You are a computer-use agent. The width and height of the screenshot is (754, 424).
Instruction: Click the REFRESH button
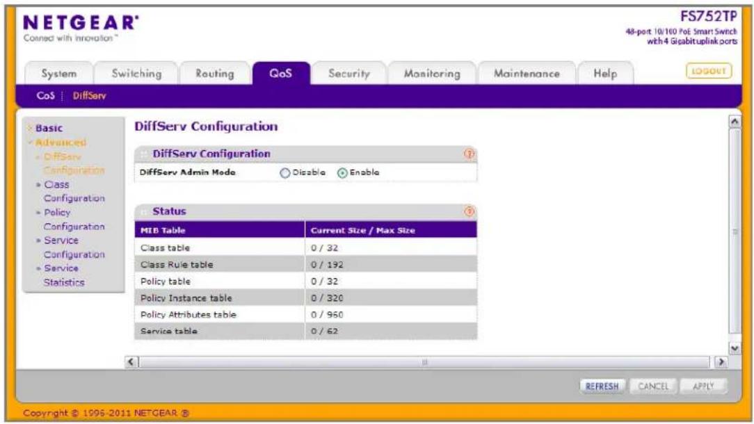click(602, 386)
